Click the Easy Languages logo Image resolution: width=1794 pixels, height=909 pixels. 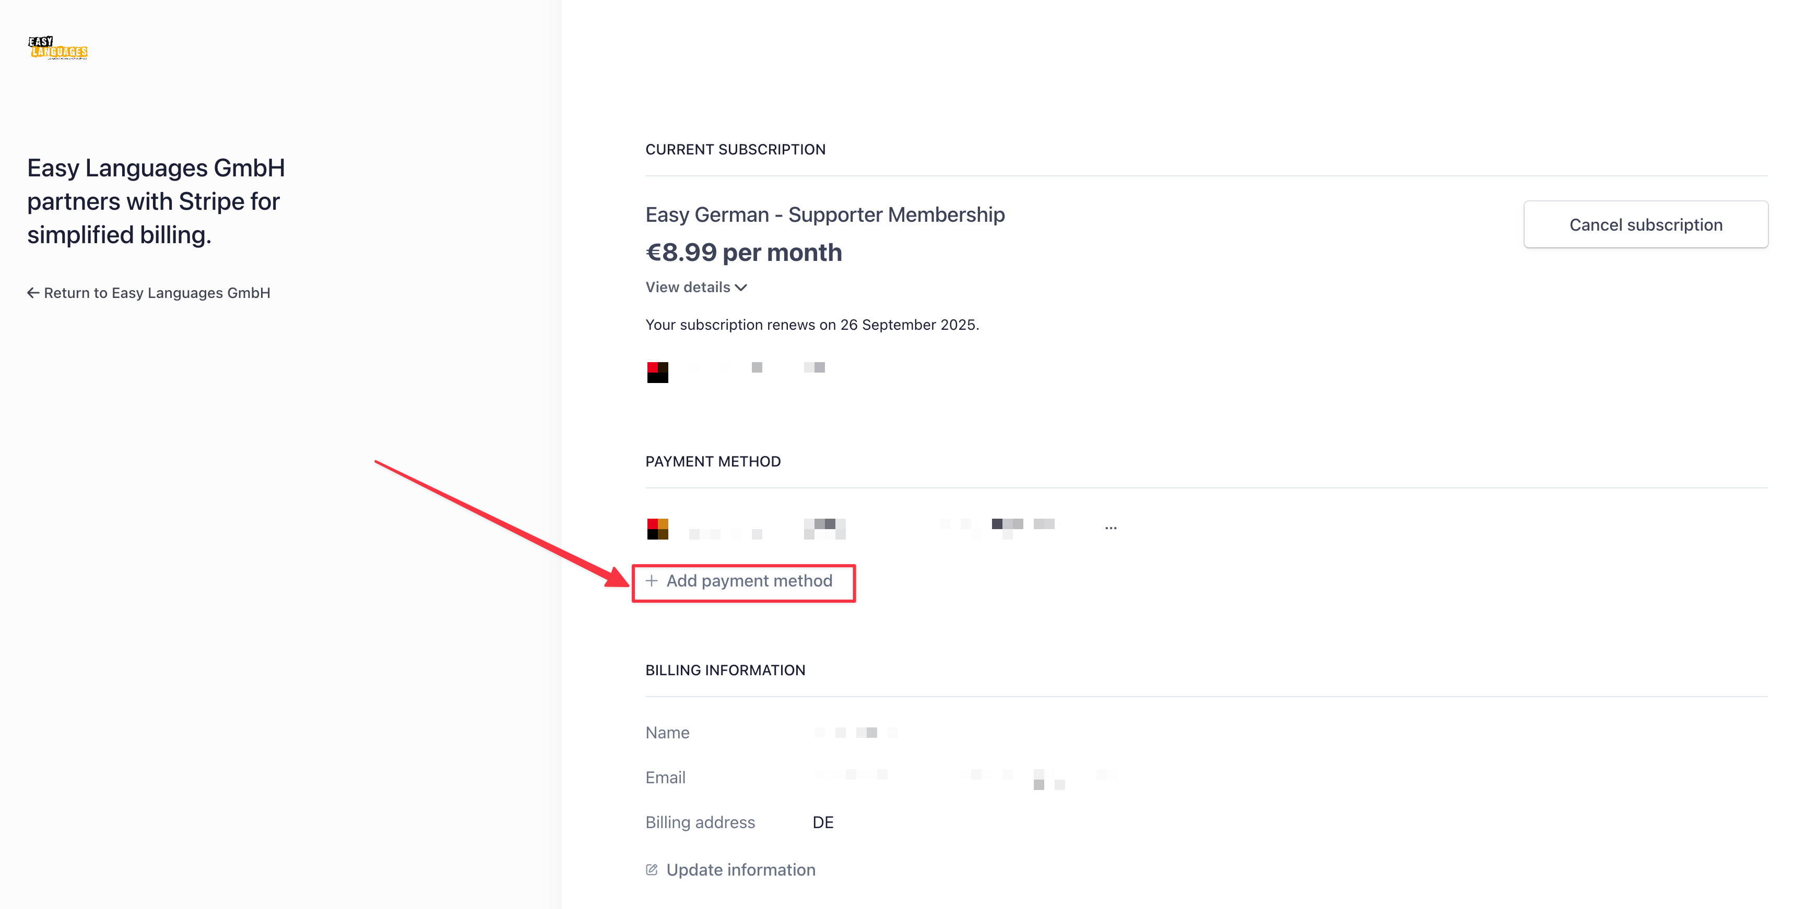pyautogui.click(x=58, y=48)
